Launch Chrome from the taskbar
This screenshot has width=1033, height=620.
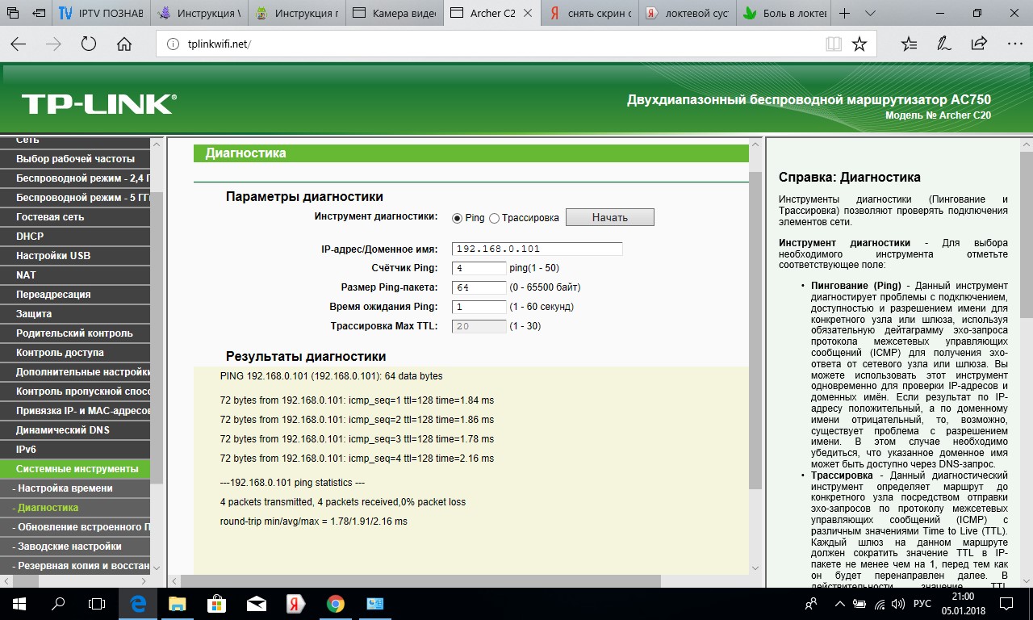[336, 603]
